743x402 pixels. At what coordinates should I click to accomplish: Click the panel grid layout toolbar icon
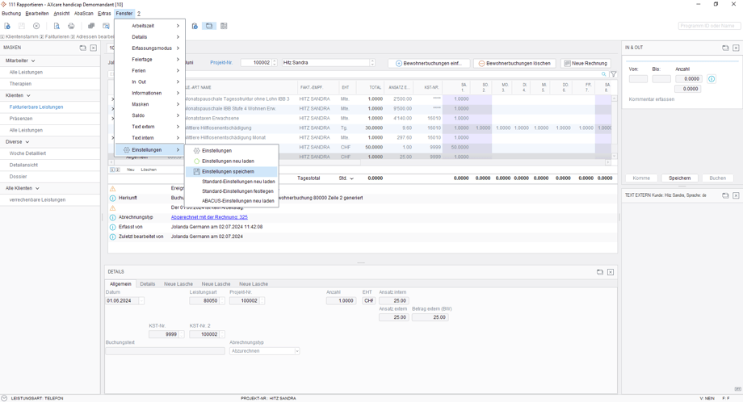click(x=224, y=26)
